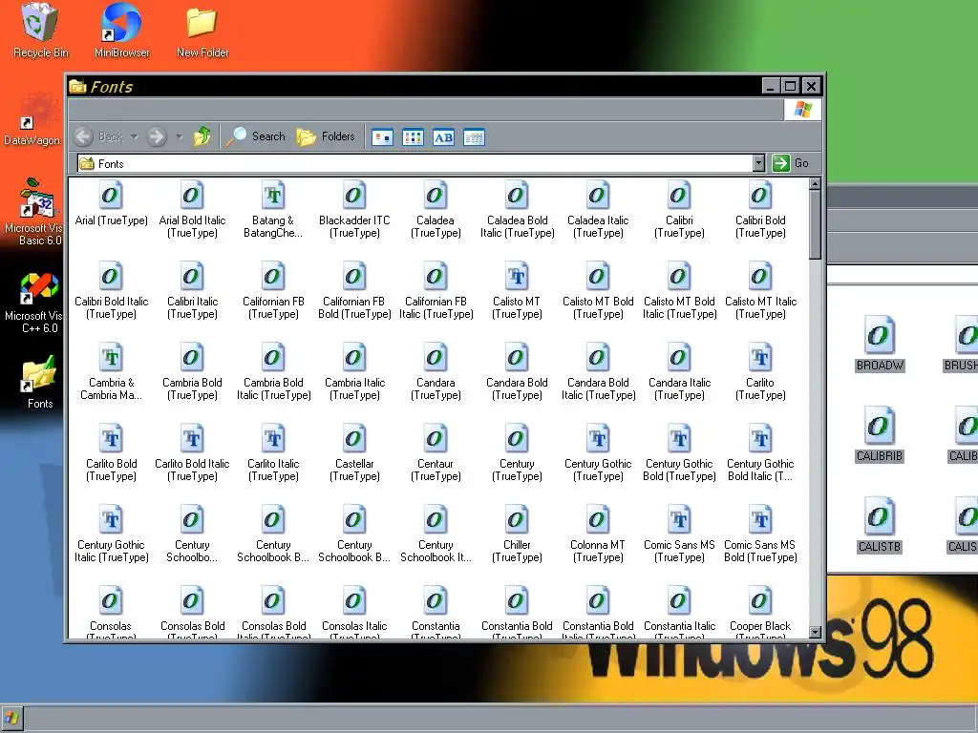Select Caladea (TrueType) font

[436, 209]
